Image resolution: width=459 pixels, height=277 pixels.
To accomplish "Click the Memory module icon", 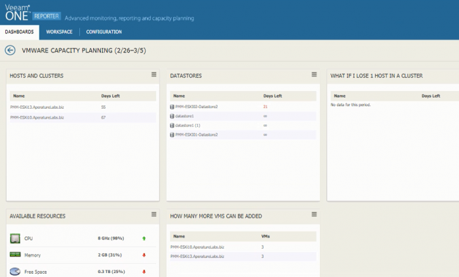I will point(14,255).
